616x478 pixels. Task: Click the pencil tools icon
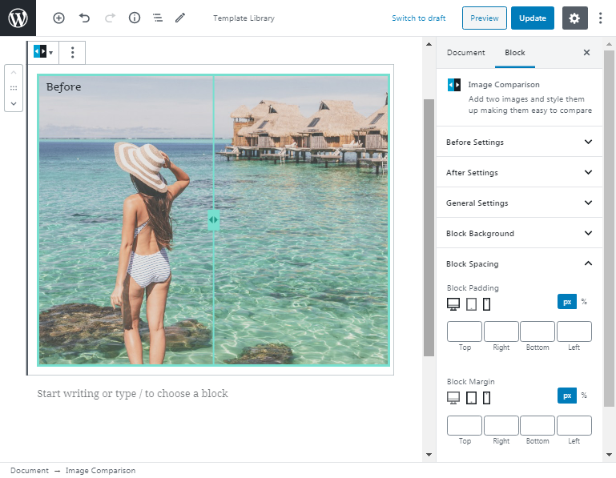click(180, 18)
